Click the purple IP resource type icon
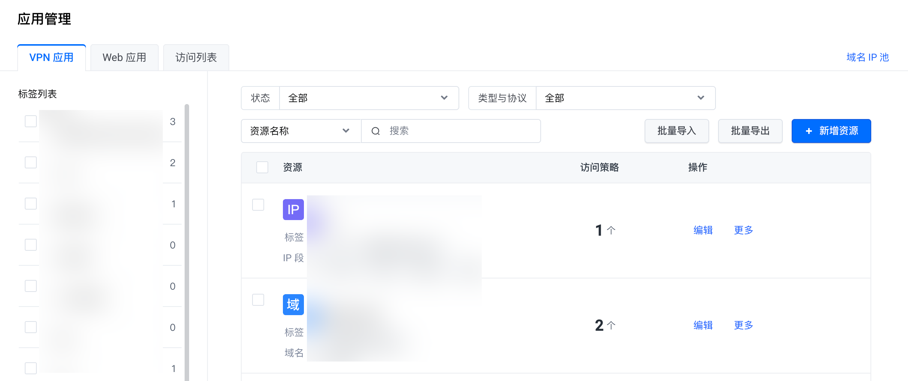This screenshot has height=381, width=908. [293, 210]
